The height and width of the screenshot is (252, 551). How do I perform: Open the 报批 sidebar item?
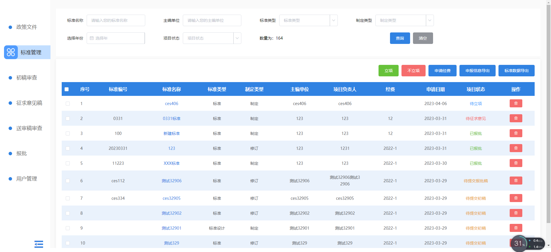[22, 153]
